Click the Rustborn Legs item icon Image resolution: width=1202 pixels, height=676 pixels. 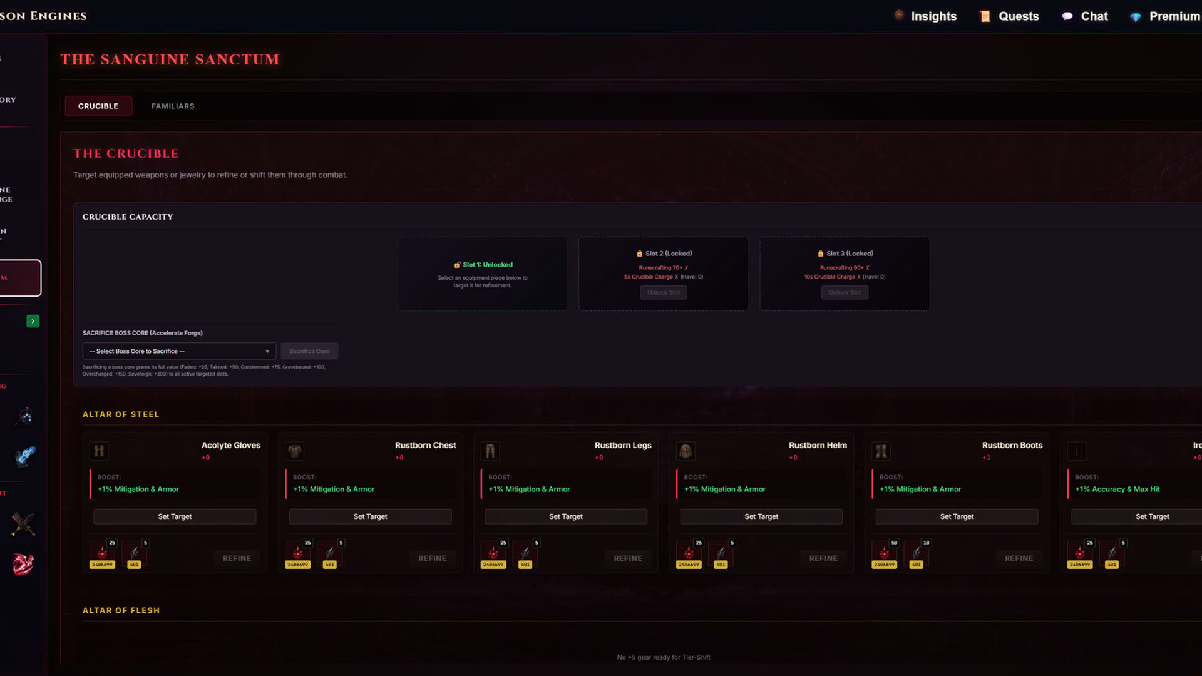490,451
